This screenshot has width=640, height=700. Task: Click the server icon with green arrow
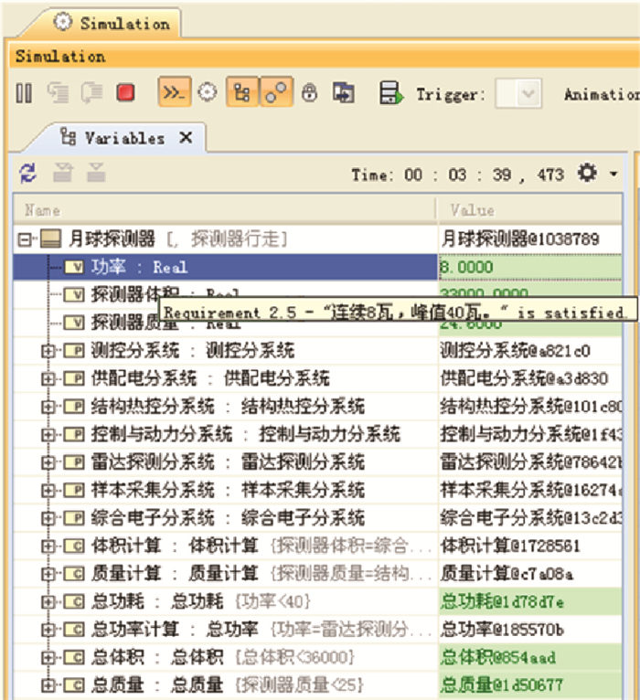point(390,93)
